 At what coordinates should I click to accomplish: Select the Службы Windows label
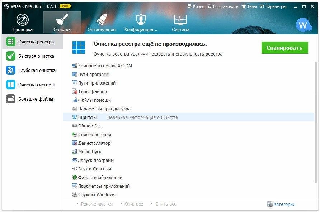(97, 195)
